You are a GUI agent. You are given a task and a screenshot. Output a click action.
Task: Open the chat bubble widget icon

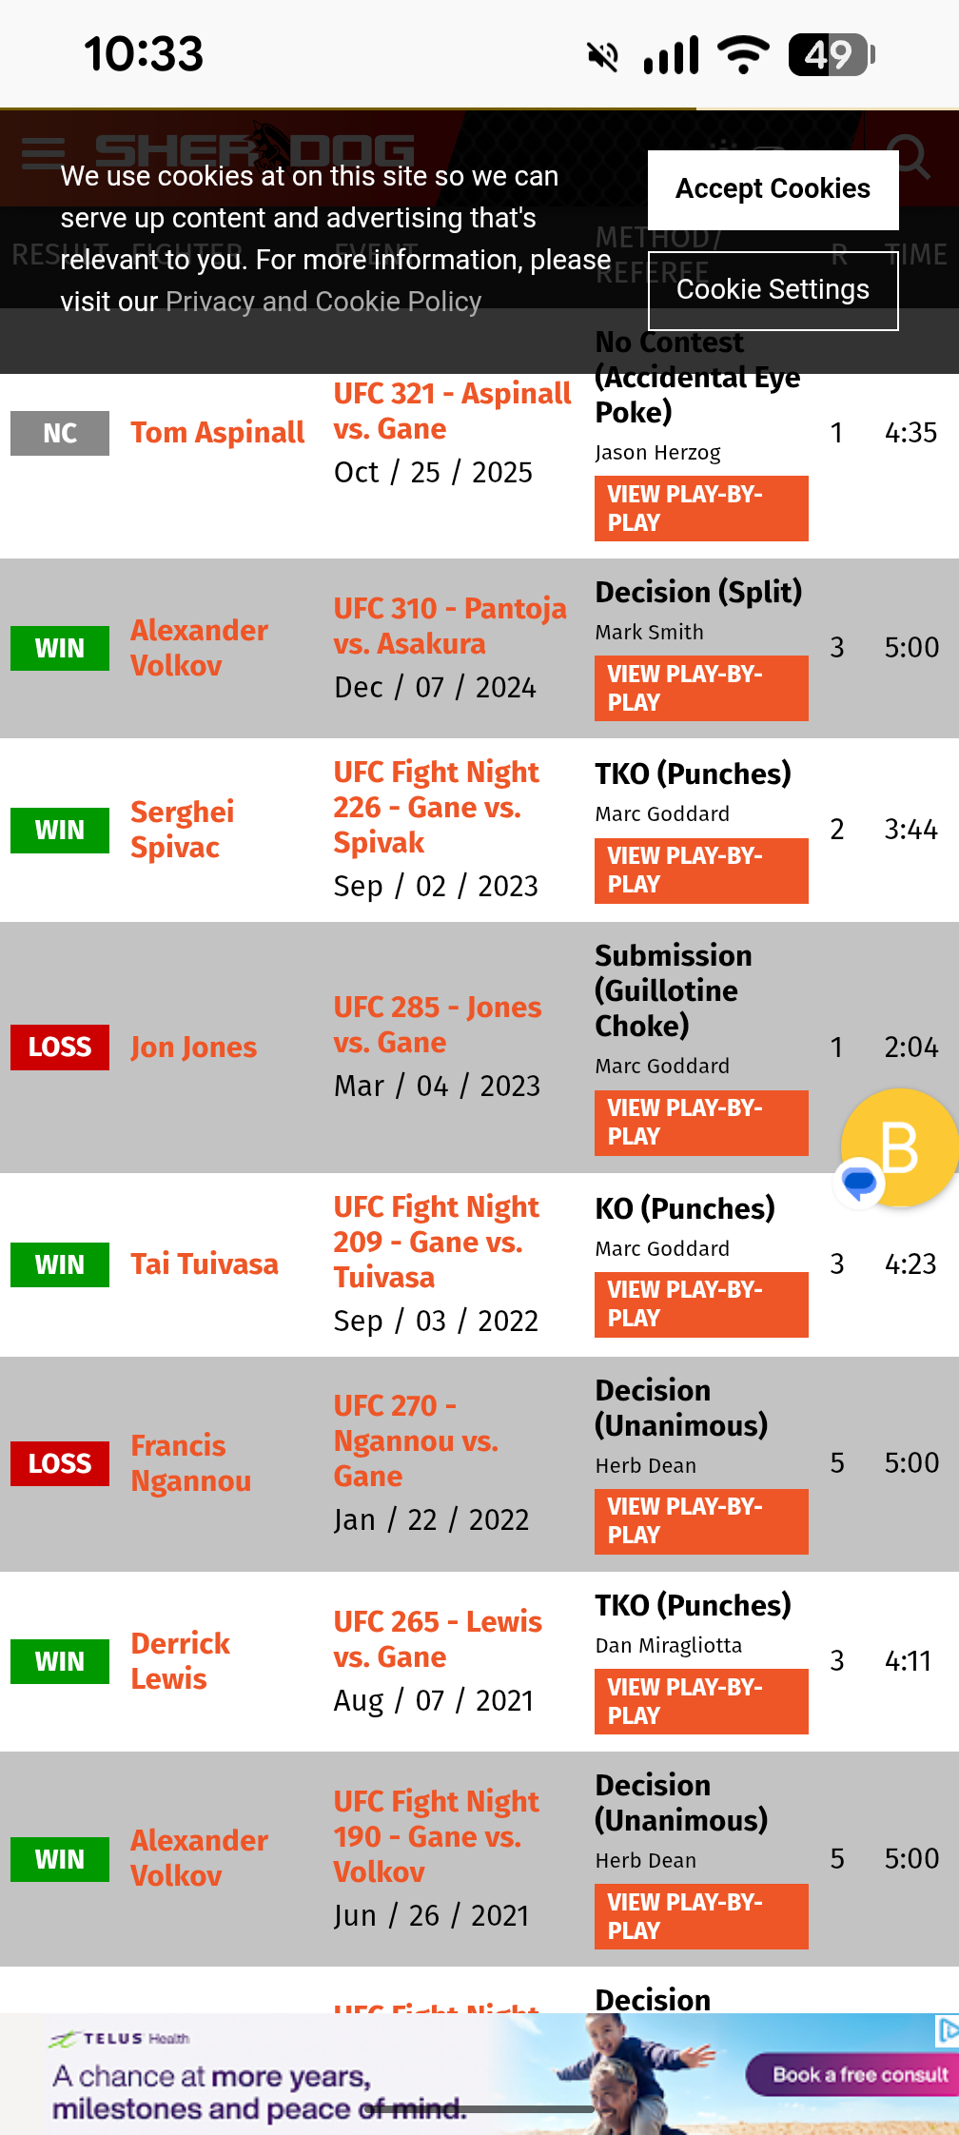click(x=859, y=1183)
